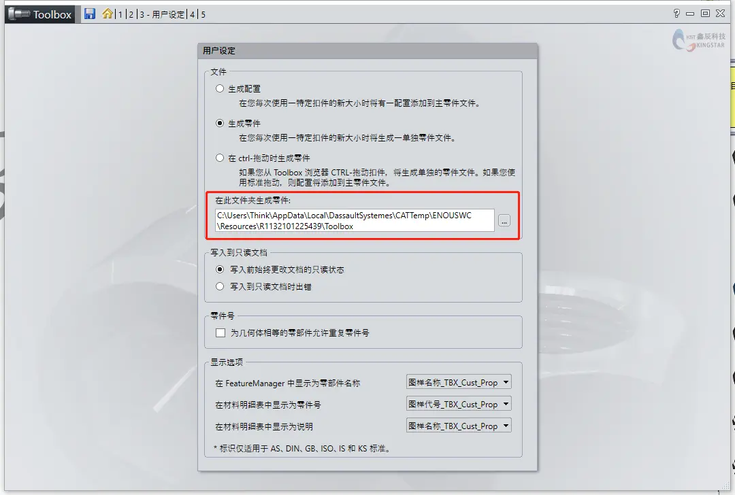Go to Toolbox home page icon

108,14
